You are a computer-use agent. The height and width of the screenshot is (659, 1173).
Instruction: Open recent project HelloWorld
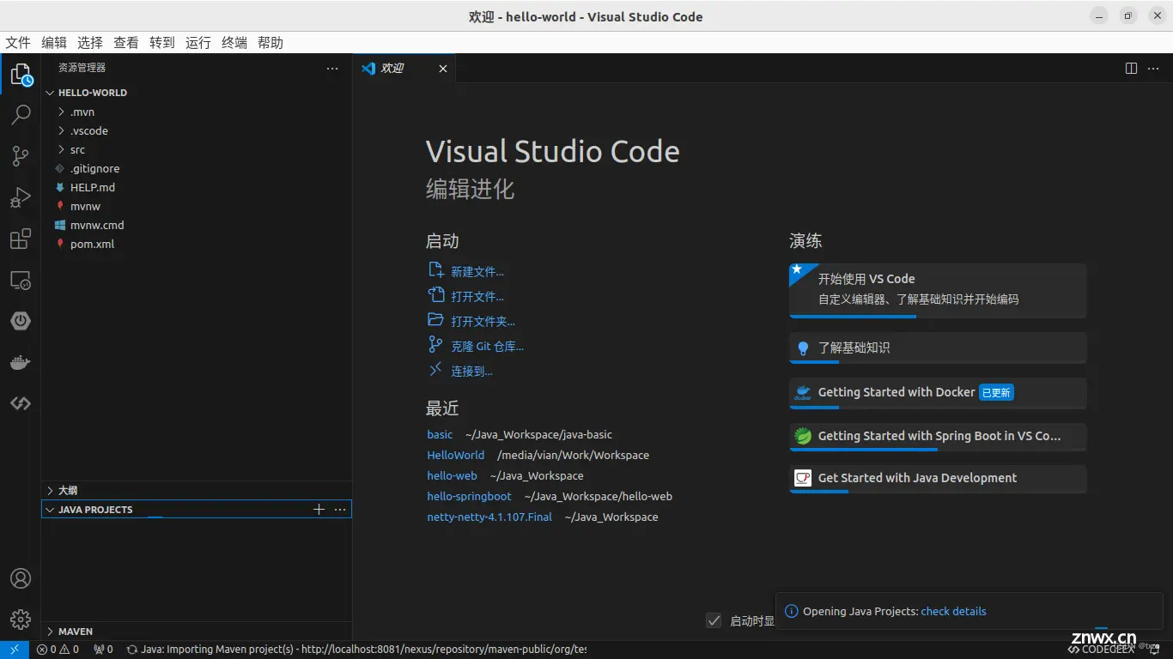pyautogui.click(x=456, y=456)
